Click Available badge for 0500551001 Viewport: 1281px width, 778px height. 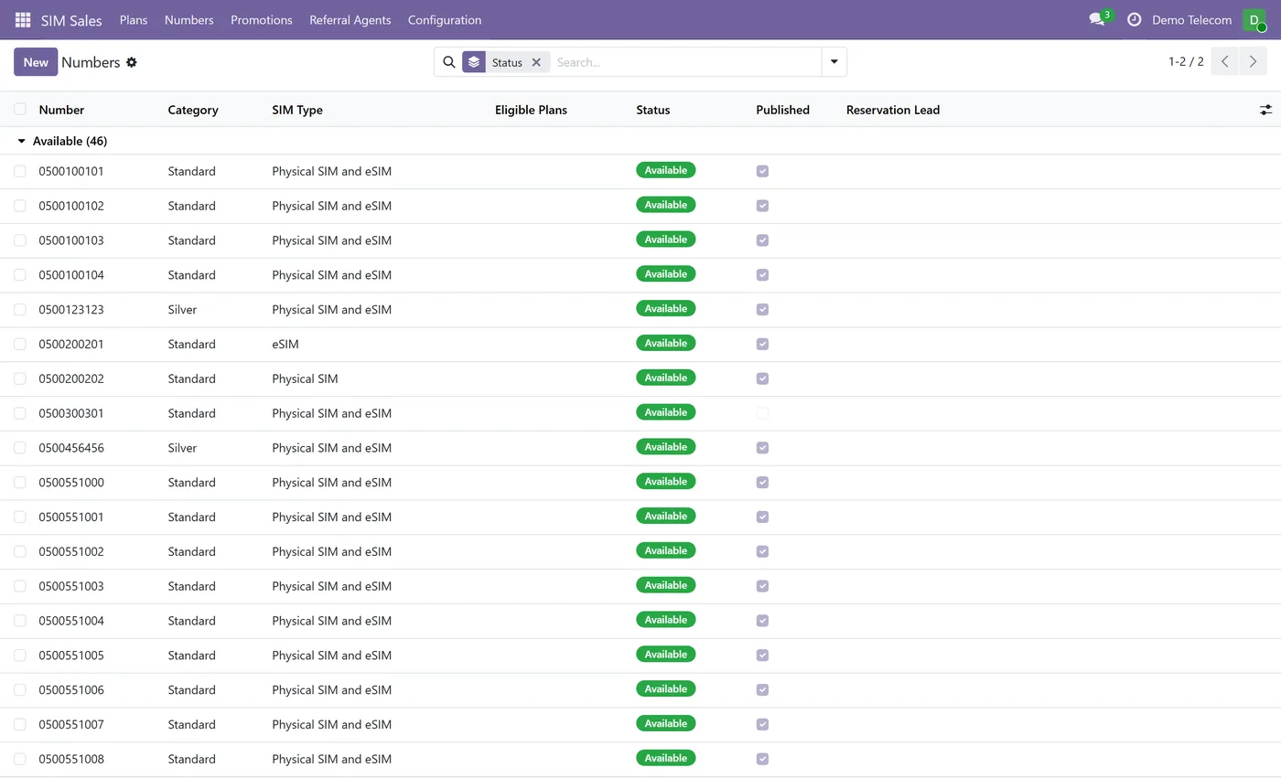tap(665, 517)
